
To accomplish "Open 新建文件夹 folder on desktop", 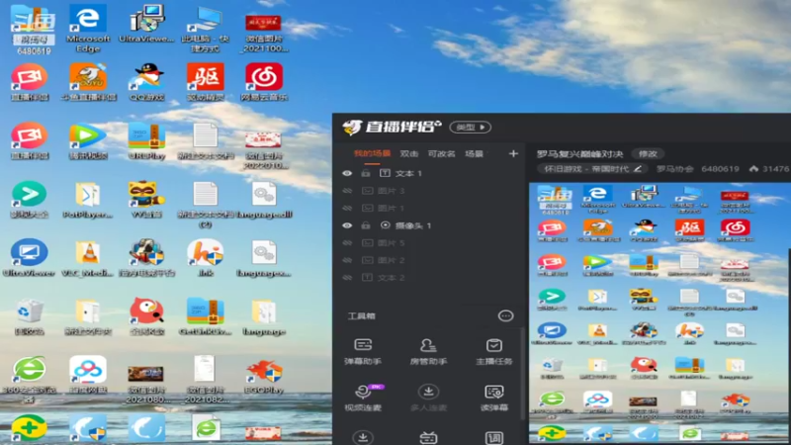I will pos(88,316).
